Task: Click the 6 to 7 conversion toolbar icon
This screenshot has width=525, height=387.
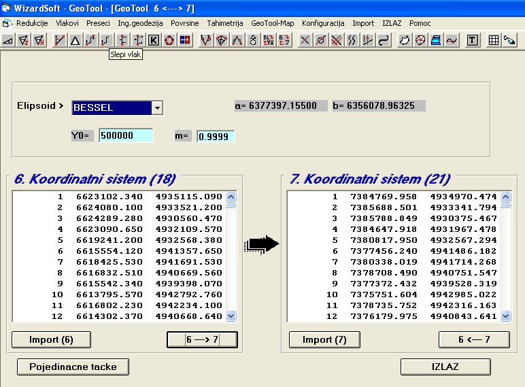Action: 284,40
